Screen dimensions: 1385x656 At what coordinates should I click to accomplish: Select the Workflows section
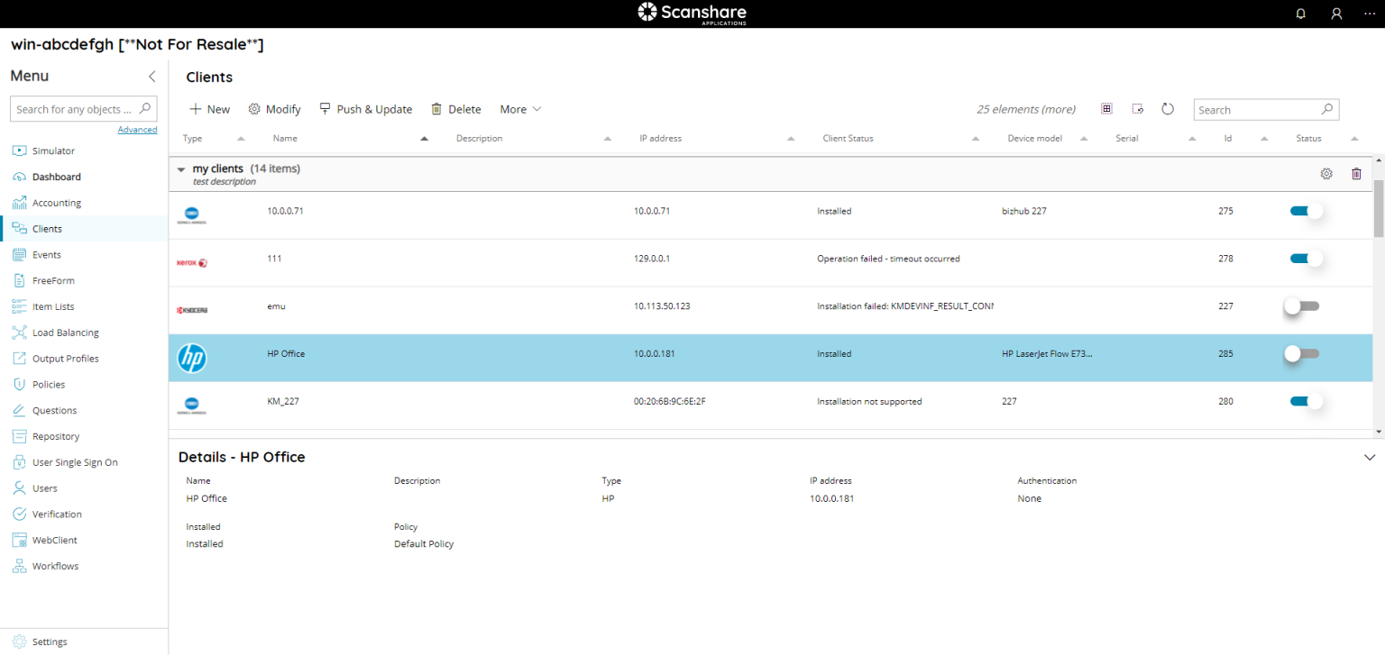point(56,566)
